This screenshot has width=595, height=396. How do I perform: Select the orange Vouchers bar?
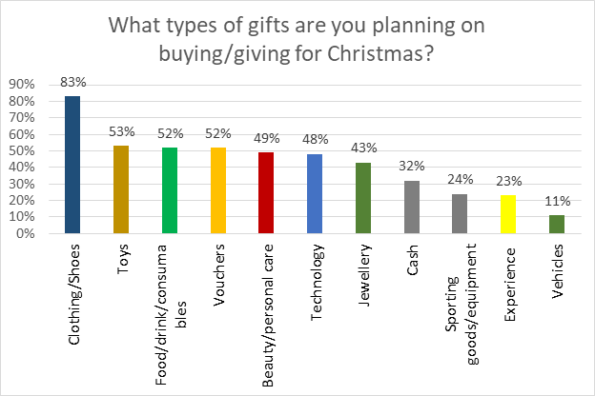pyautogui.click(x=218, y=190)
